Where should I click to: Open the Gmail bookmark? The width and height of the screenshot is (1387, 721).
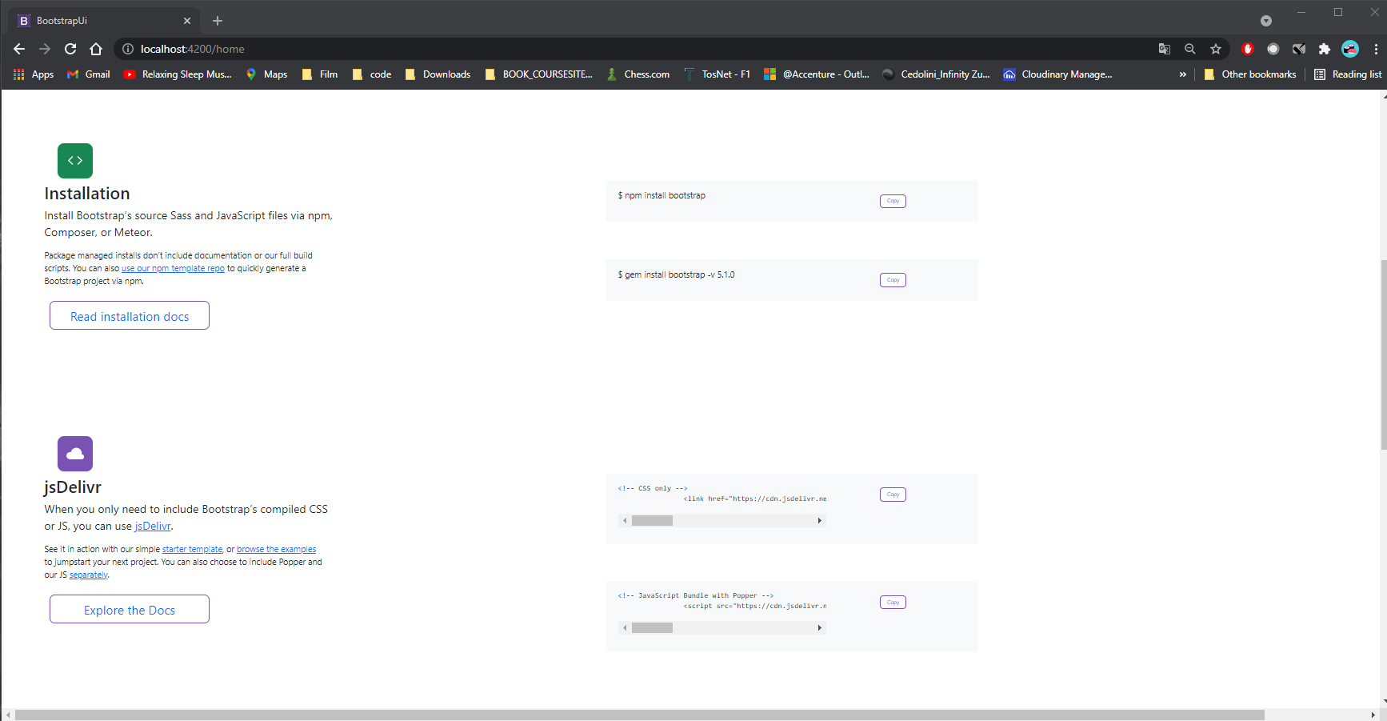[88, 74]
